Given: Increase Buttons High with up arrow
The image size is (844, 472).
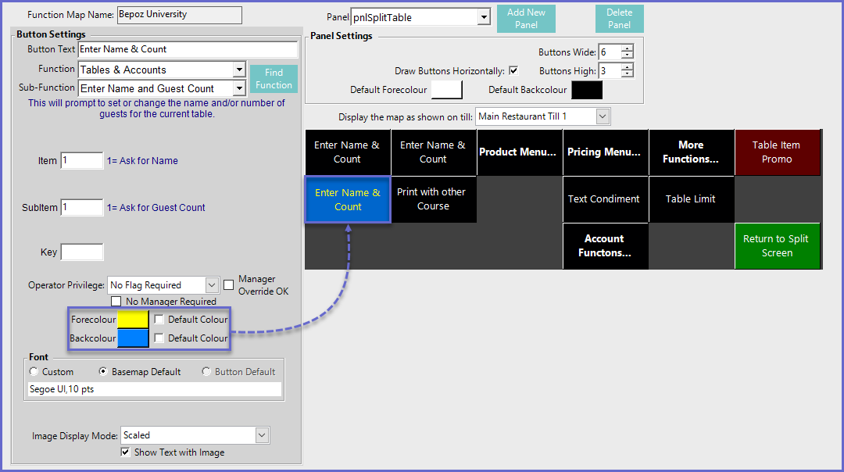Looking at the screenshot, I should 627,67.
